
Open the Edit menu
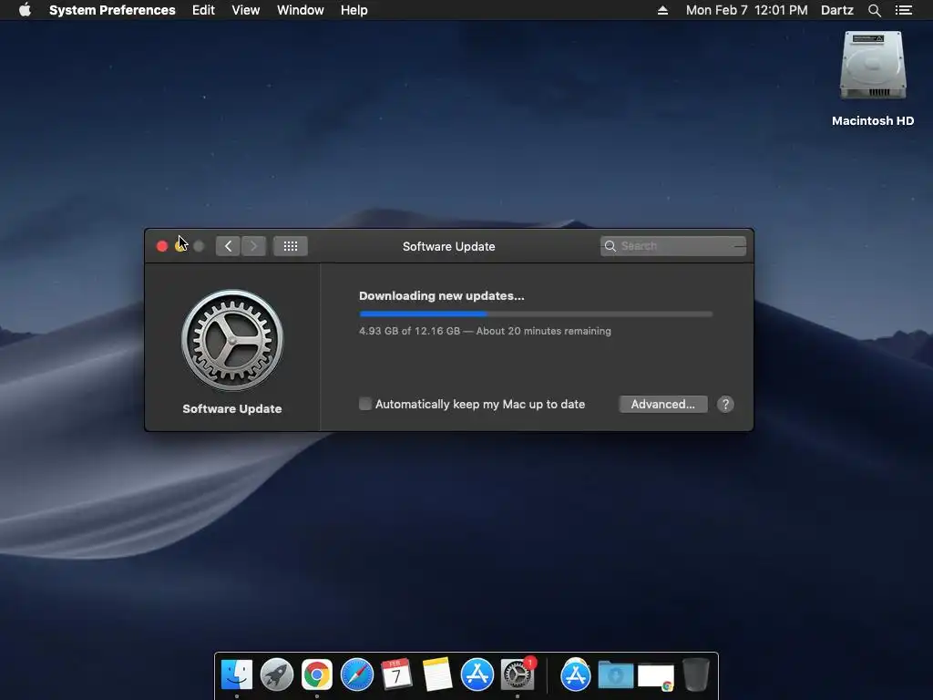(203, 10)
